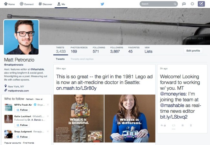Favorite the Welcome tweet with star
The height and width of the screenshot is (145, 210).
pos(183,125)
